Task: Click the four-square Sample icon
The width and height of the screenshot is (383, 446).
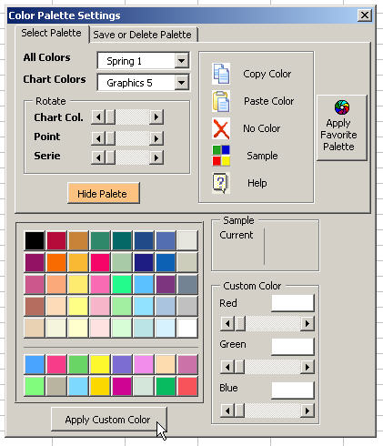Action: 221,156
